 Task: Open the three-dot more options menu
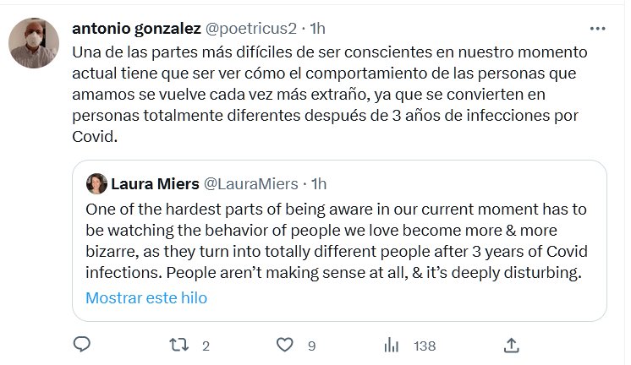[x=597, y=28]
